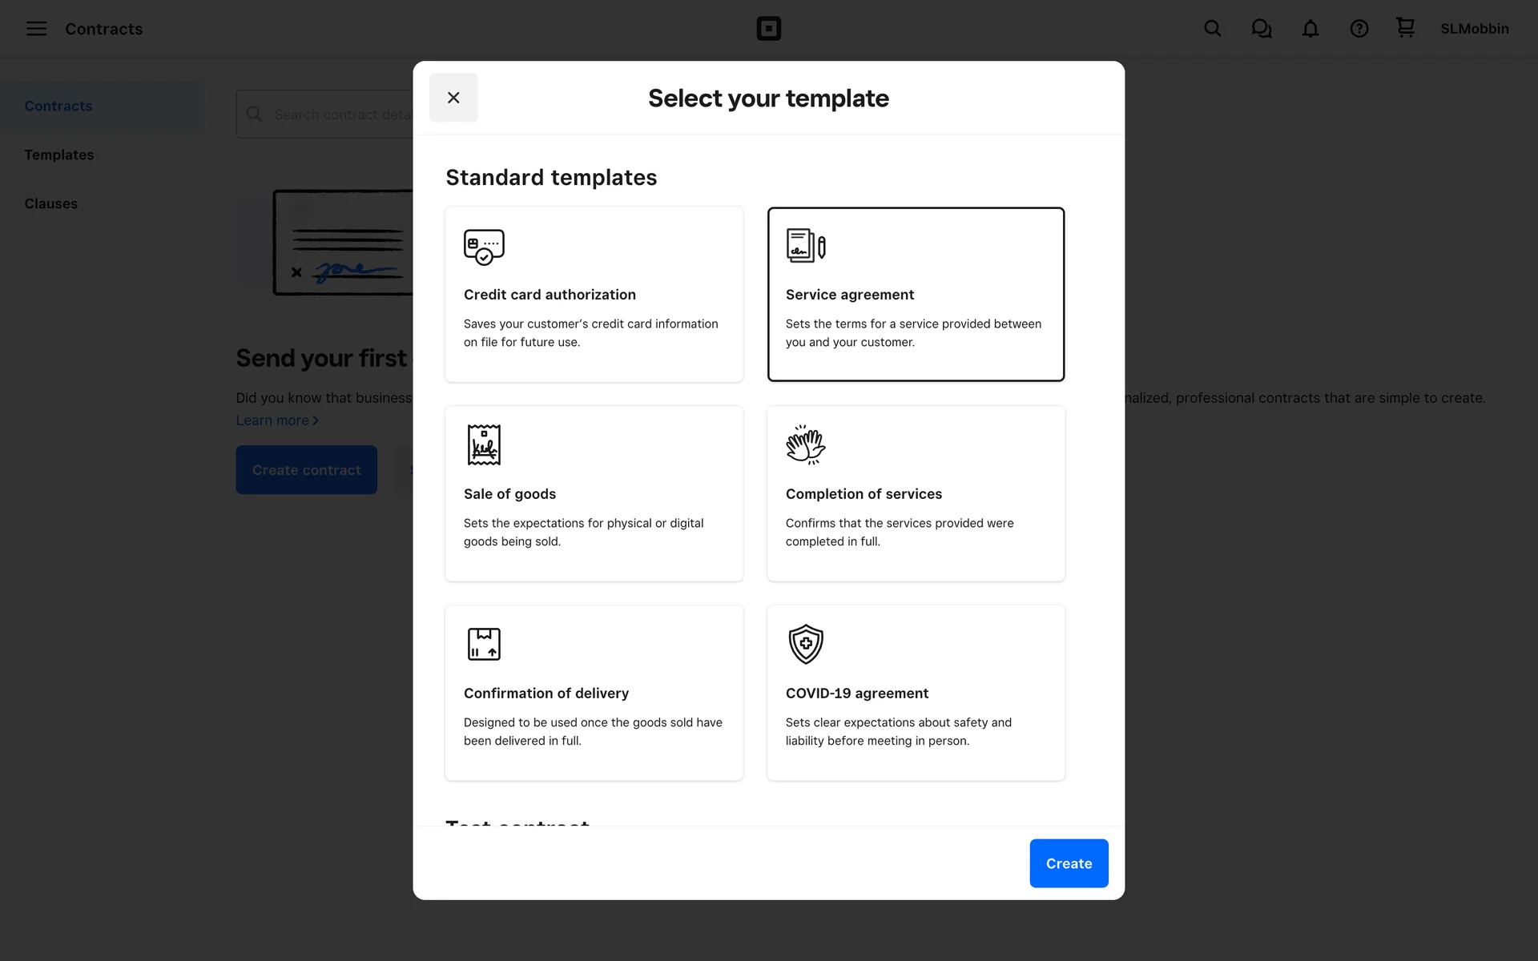Image resolution: width=1538 pixels, height=961 pixels.
Task: Pick the COVID-19 agreement template
Action: (x=916, y=693)
